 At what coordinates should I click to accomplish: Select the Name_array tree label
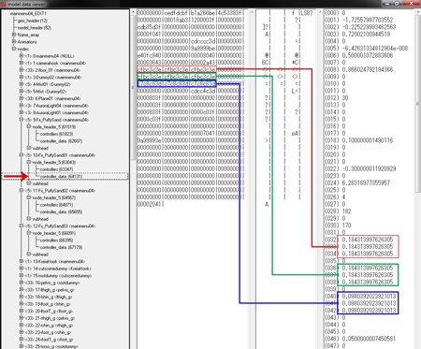28,35
